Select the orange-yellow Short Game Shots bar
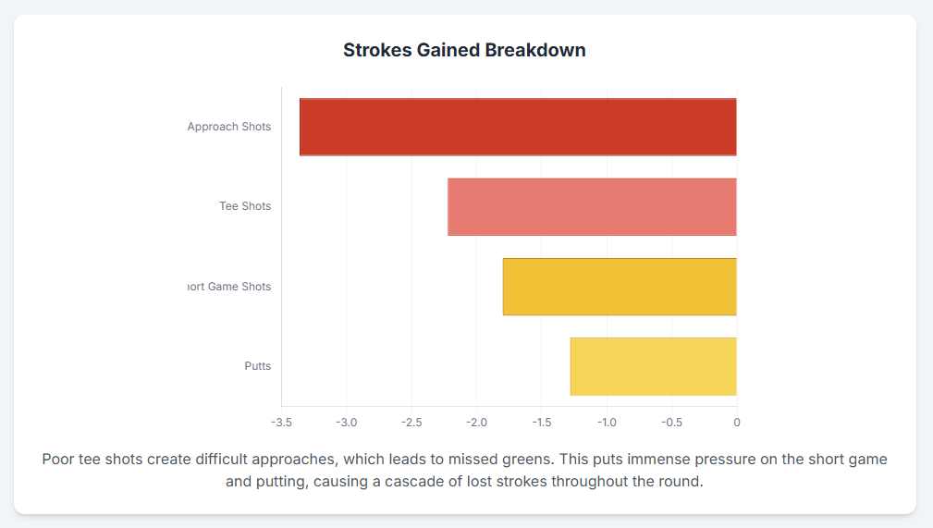This screenshot has width=933, height=528. point(620,287)
